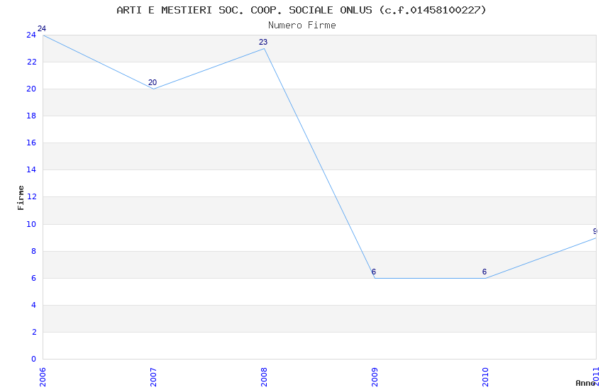The width and height of the screenshot is (603, 390).
Task: Click y-axis tick label 16
Action: tap(31, 143)
